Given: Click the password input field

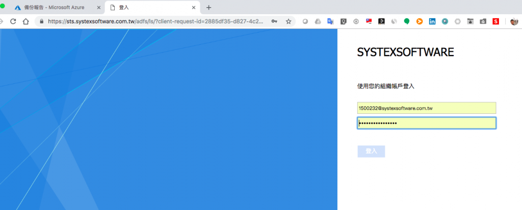Looking at the screenshot, I should (x=427, y=123).
